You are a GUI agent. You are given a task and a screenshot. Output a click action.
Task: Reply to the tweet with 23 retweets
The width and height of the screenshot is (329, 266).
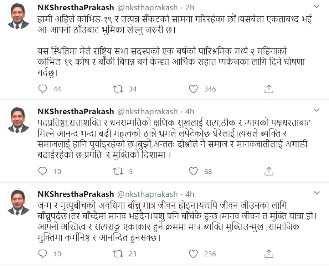tap(42, 254)
